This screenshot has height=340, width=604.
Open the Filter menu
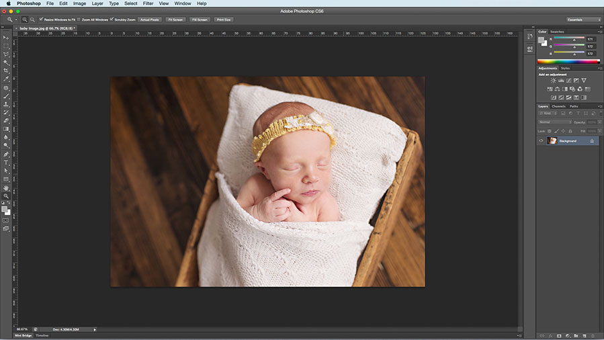coord(148,3)
